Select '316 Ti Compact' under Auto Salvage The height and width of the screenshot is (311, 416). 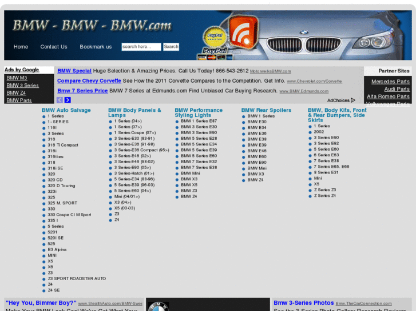[63, 145]
